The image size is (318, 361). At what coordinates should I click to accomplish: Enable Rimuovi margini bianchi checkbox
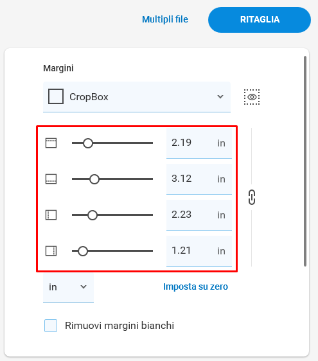pyautogui.click(x=51, y=326)
